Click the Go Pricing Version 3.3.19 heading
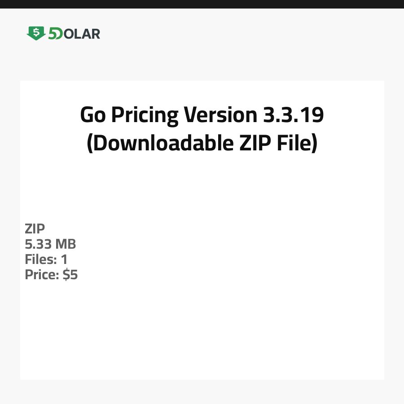This screenshot has width=404, height=404. pyautogui.click(x=202, y=115)
